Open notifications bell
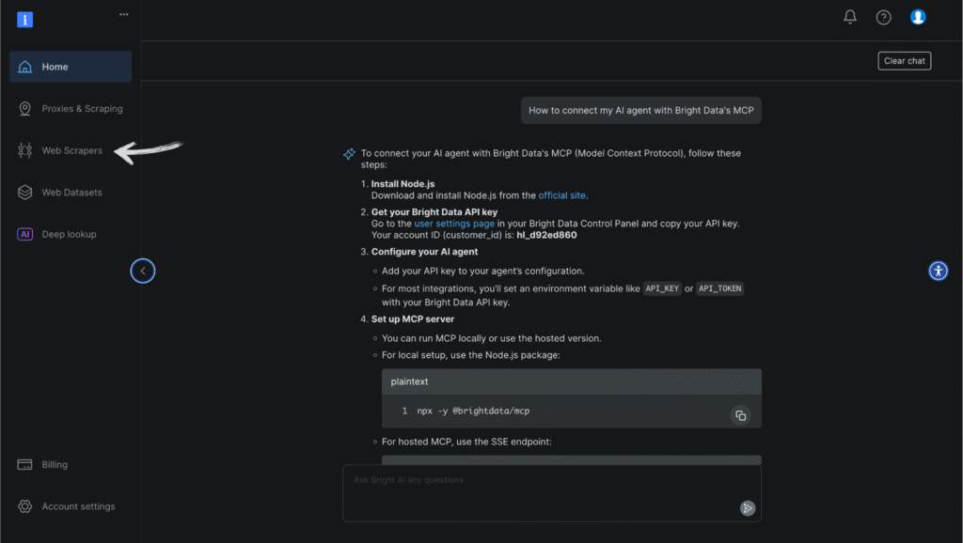 click(850, 17)
